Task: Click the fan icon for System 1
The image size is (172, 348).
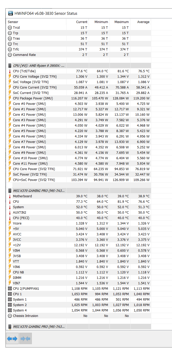Action: [10, 299]
